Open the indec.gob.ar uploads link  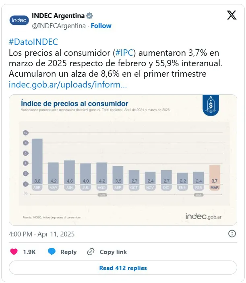coord(68,85)
